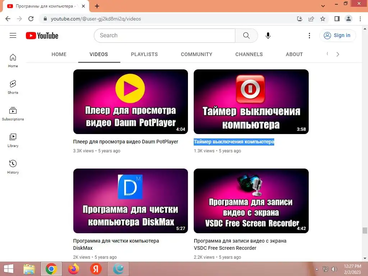Click the address bar URL
Screen dimensions: 368x276
pyautogui.click(x=96, y=19)
